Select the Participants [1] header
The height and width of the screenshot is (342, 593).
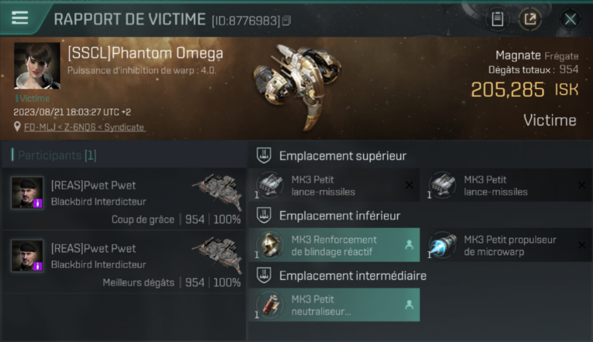[57, 155]
